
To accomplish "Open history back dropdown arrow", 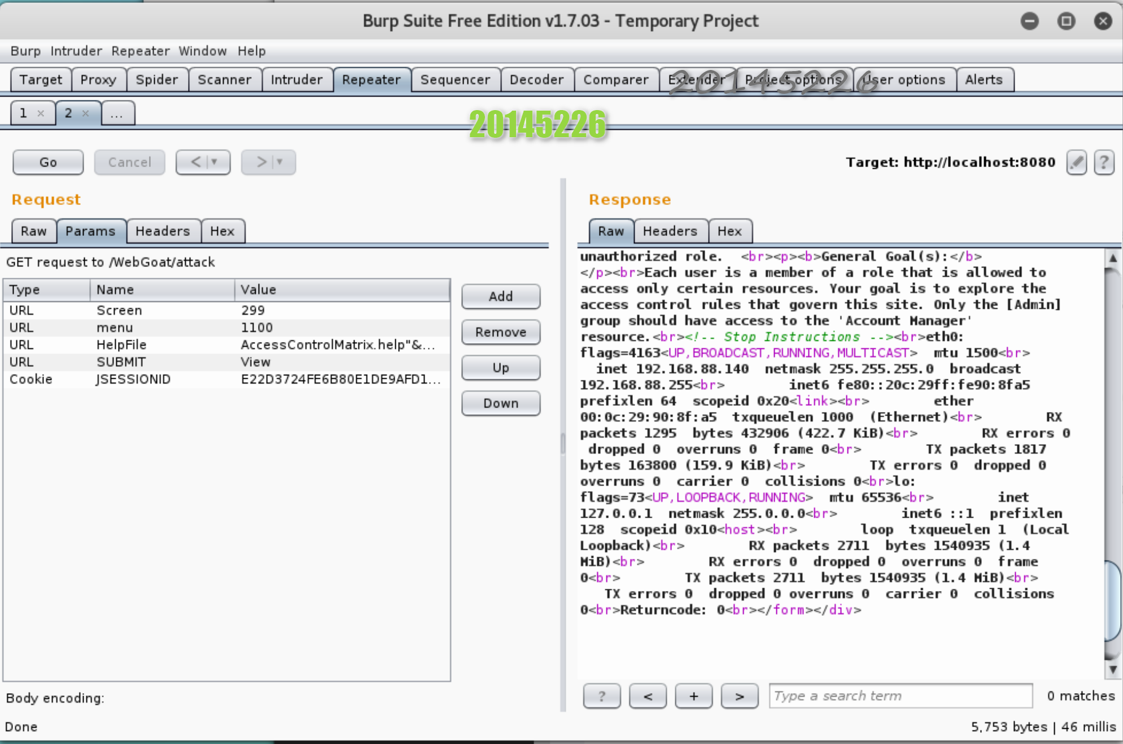I will coord(215,163).
